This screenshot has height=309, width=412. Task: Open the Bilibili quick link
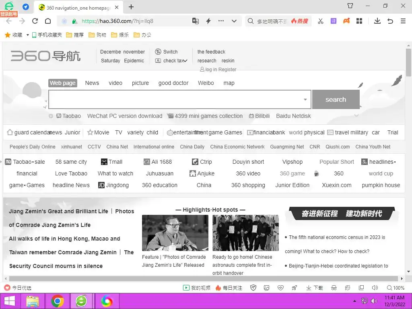pyautogui.click(x=260, y=116)
